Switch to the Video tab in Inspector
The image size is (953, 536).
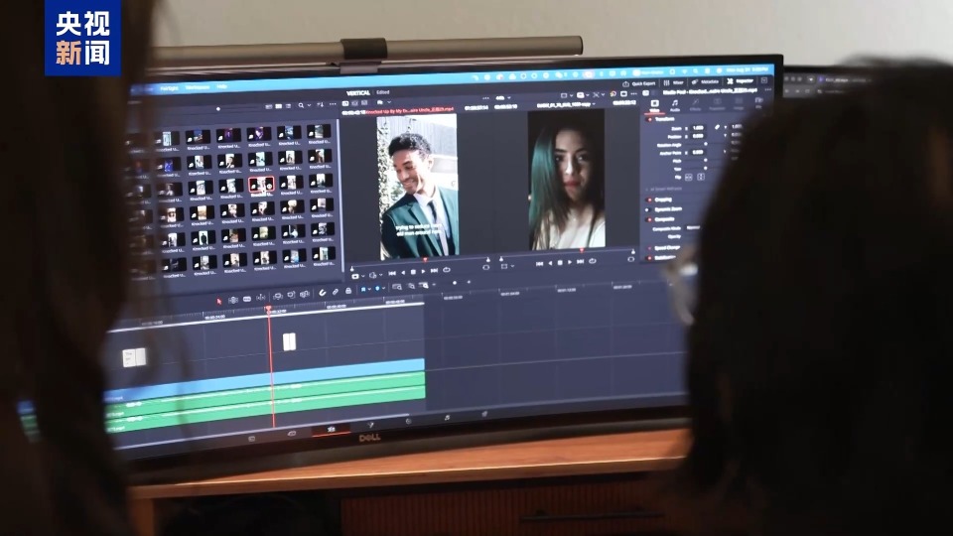click(654, 106)
